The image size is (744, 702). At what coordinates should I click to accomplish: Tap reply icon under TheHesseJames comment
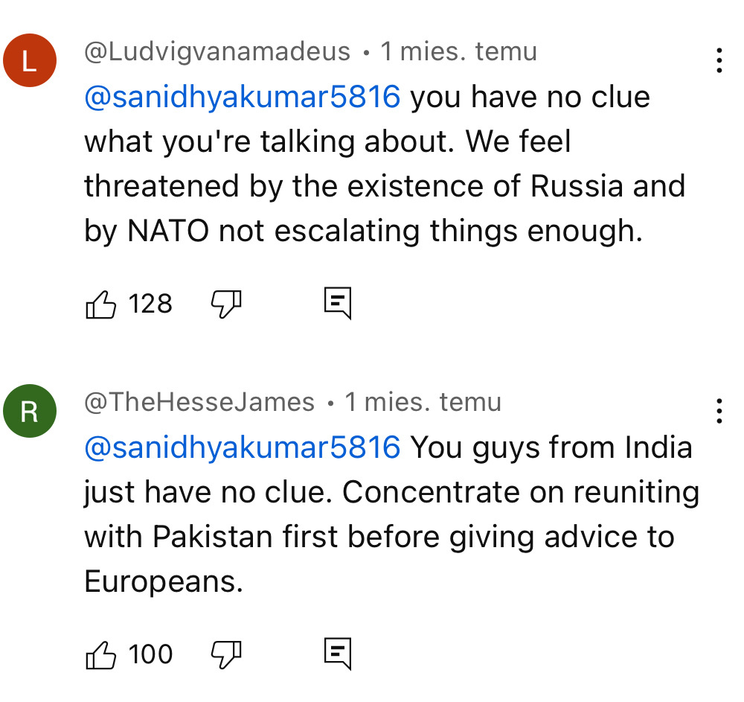(337, 654)
